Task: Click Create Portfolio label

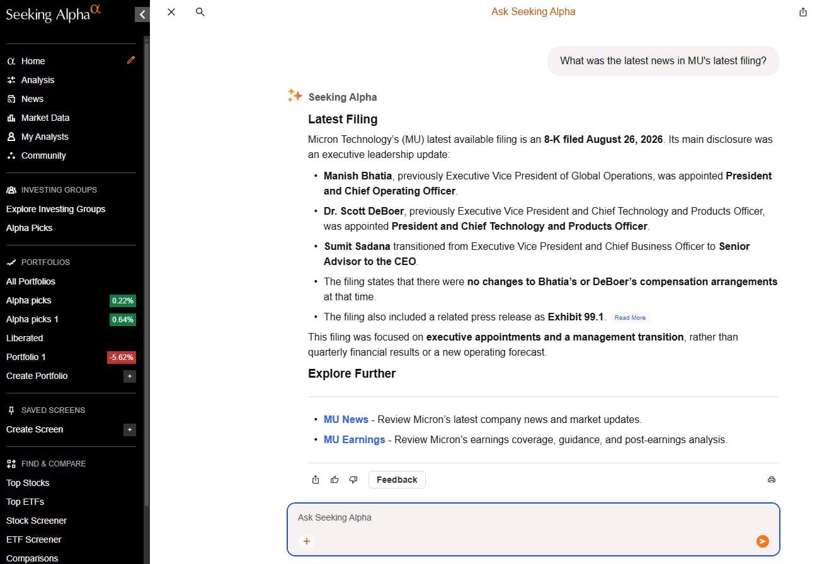Action: click(37, 376)
